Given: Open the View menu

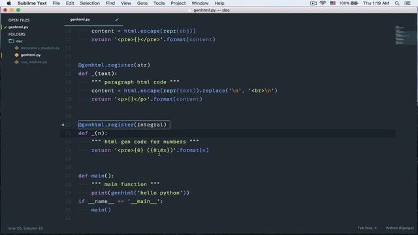Looking at the screenshot, I should coord(126,3).
